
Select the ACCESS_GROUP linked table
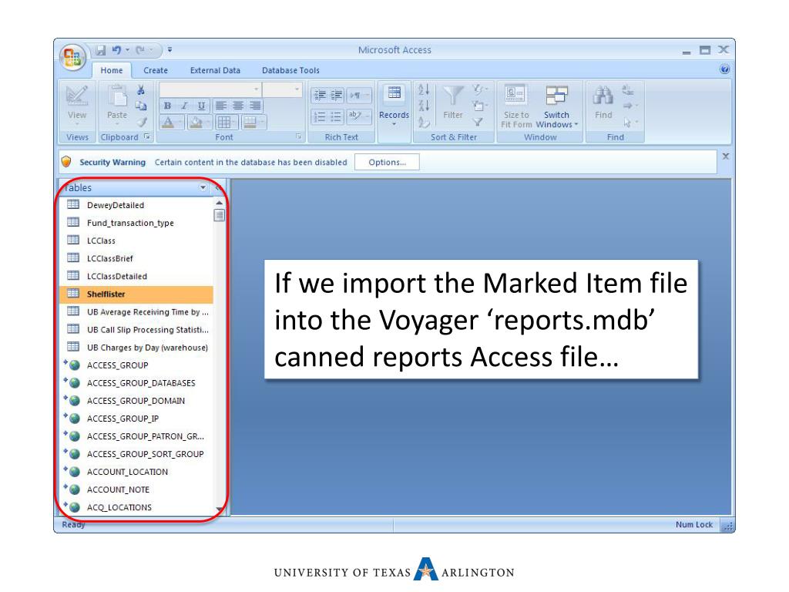click(x=136, y=365)
